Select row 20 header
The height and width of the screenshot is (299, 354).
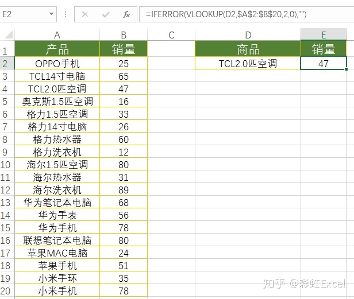pyautogui.click(x=7, y=290)
